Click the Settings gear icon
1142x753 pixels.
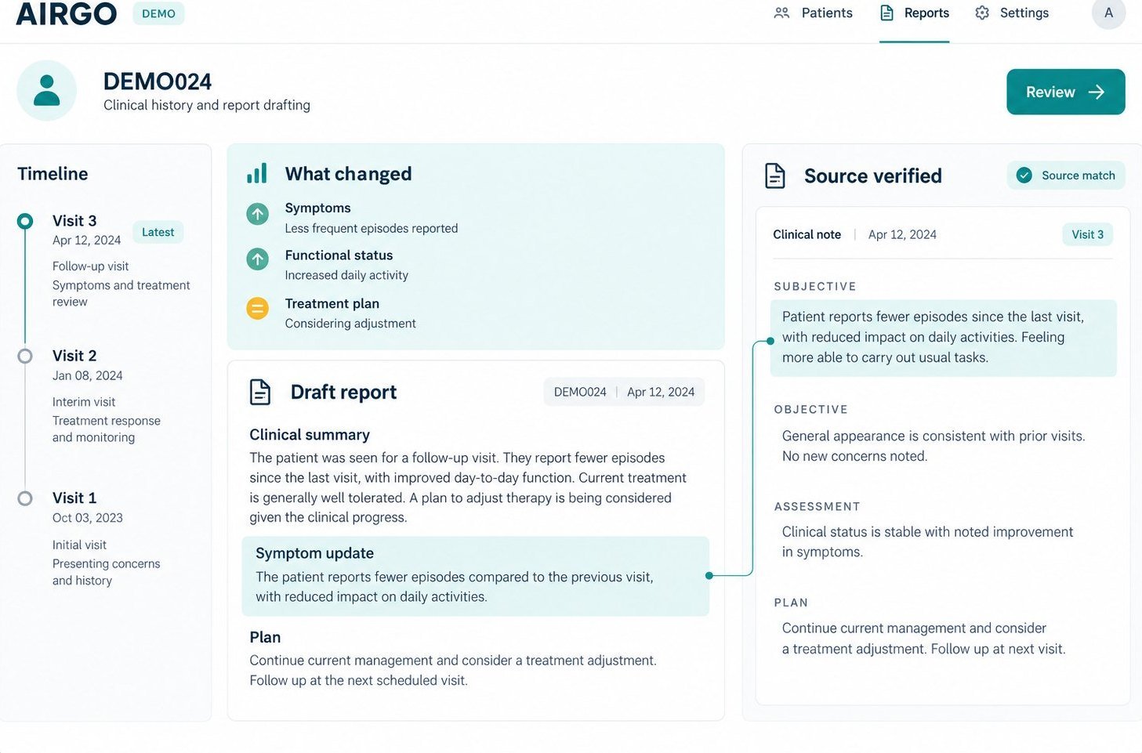click(982, 13)
